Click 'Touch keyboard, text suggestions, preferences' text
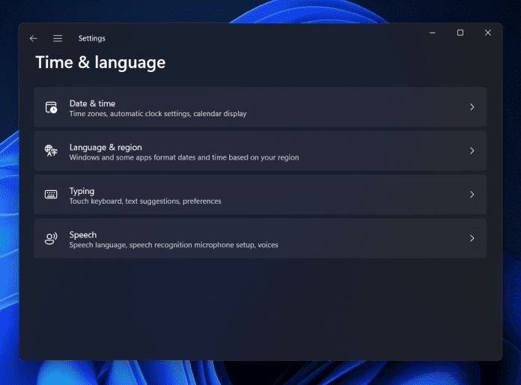 145,201
